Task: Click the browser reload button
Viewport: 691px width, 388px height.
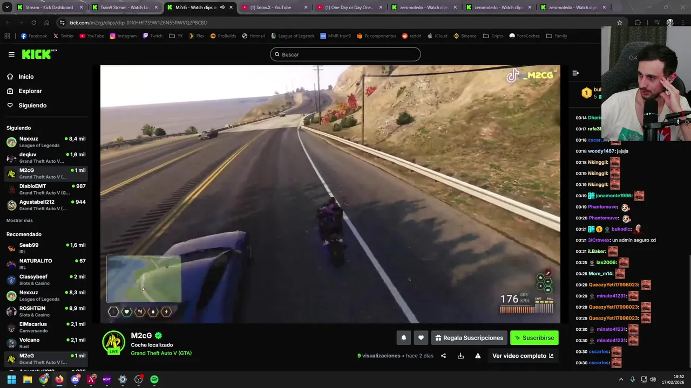Action: click(33, 23)
